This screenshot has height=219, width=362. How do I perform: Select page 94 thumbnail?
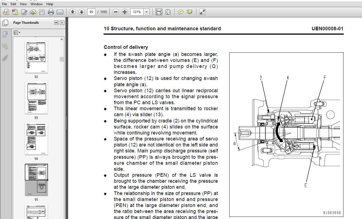pos(36,139)
